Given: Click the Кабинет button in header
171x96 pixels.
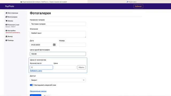Looking at the screenshot, I should 138,6.
